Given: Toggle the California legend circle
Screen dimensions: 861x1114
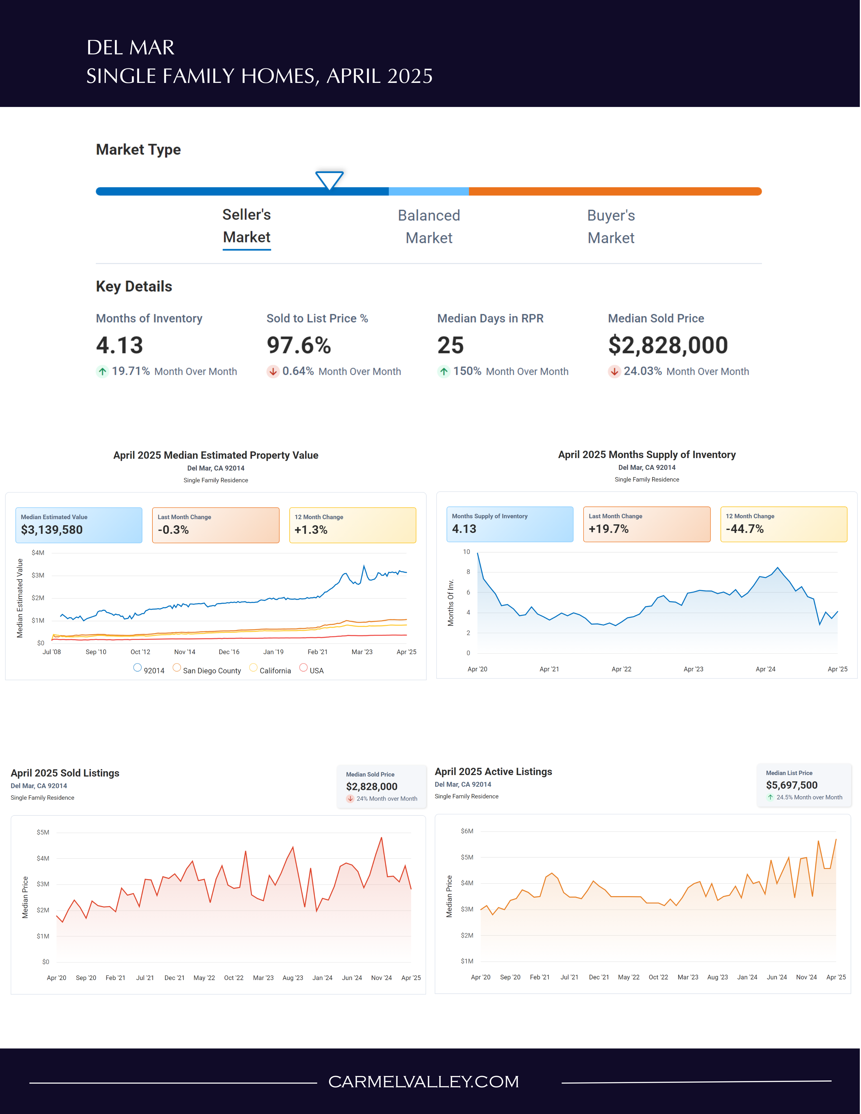Looking at the screenshot, I should click(253, 667).
